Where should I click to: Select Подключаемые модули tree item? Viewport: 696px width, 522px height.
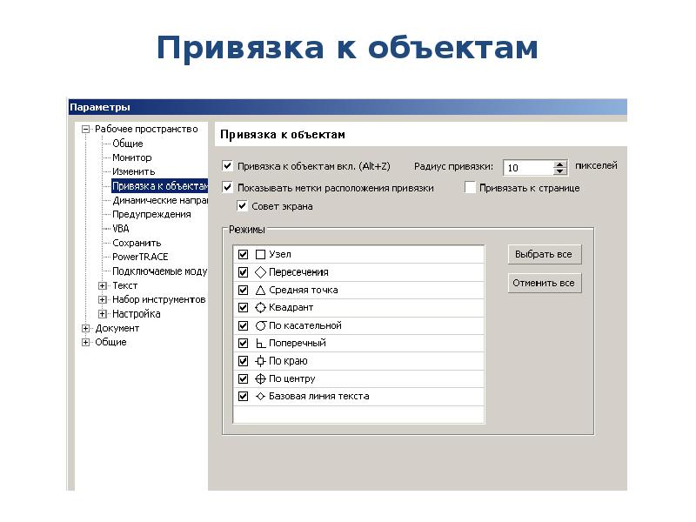point(160,271)
